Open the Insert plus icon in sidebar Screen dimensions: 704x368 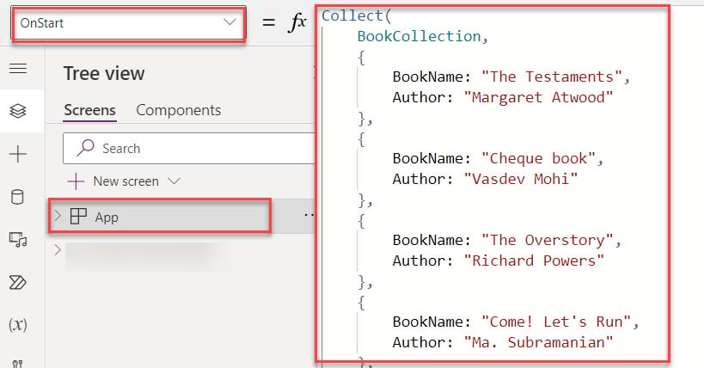pyautogui.click(x=18, y=154)
